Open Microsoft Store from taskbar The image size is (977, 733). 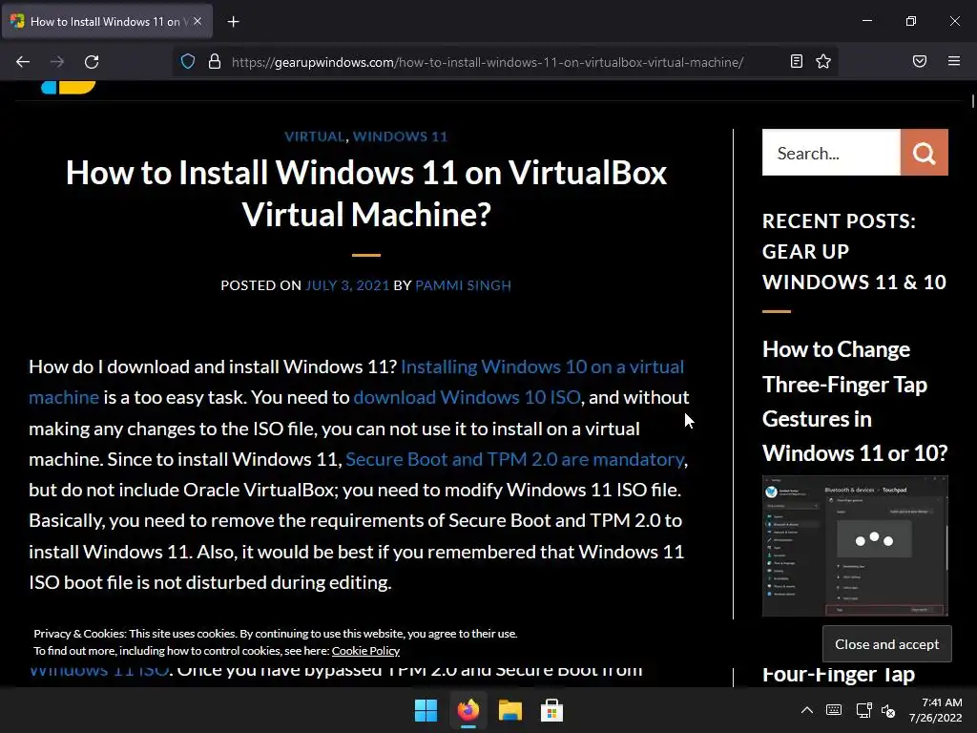click(x=551, y=710)
